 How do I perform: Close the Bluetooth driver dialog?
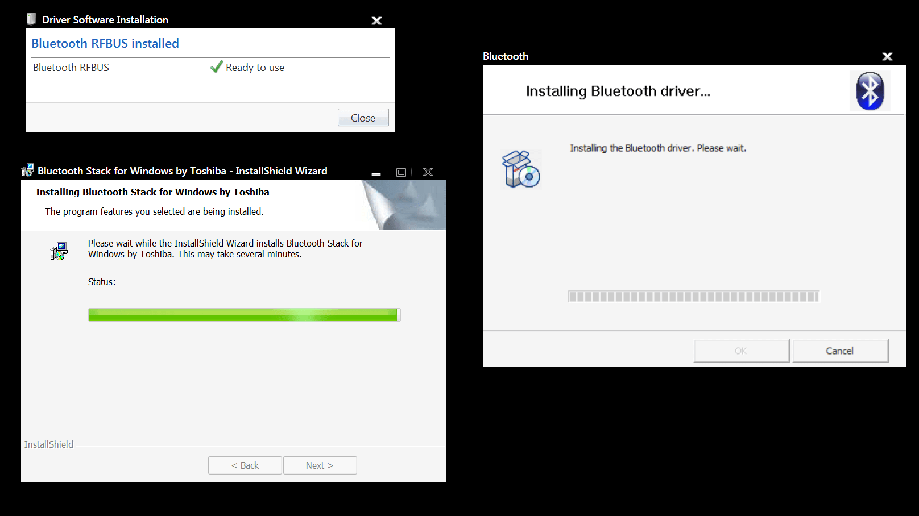[887, 56]
